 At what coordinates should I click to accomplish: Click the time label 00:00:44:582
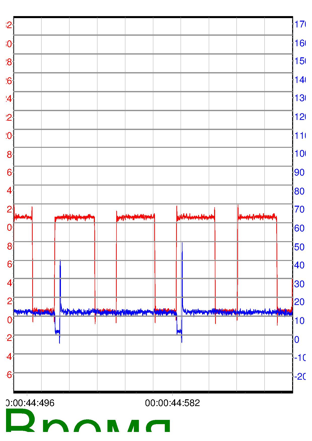coord(172,403)
